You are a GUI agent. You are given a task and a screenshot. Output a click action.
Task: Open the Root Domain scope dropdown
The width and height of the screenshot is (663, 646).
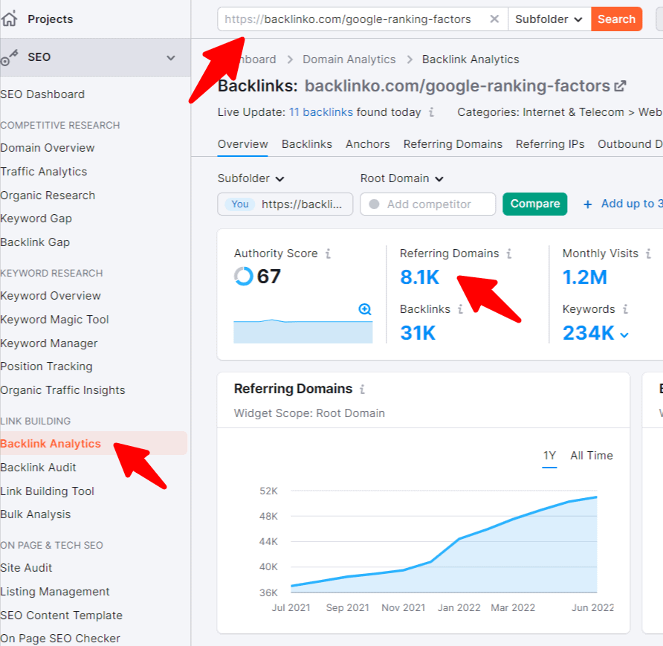401,178
